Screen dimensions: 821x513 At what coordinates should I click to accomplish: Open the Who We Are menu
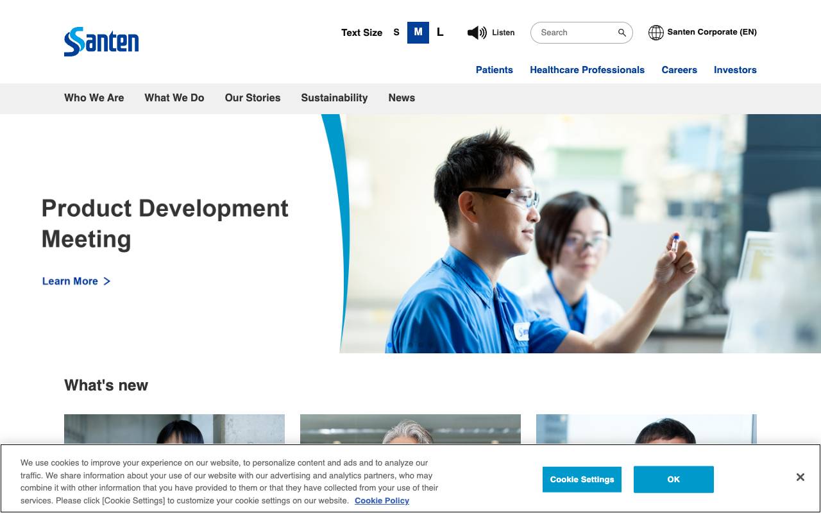click(x=94, y=98)
